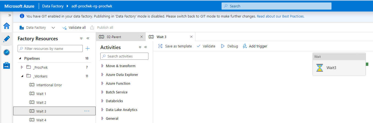This screenshot has width=373, height=123.
Task: Click the Wait3 hourglass activity icon
Action: point(319,68)
